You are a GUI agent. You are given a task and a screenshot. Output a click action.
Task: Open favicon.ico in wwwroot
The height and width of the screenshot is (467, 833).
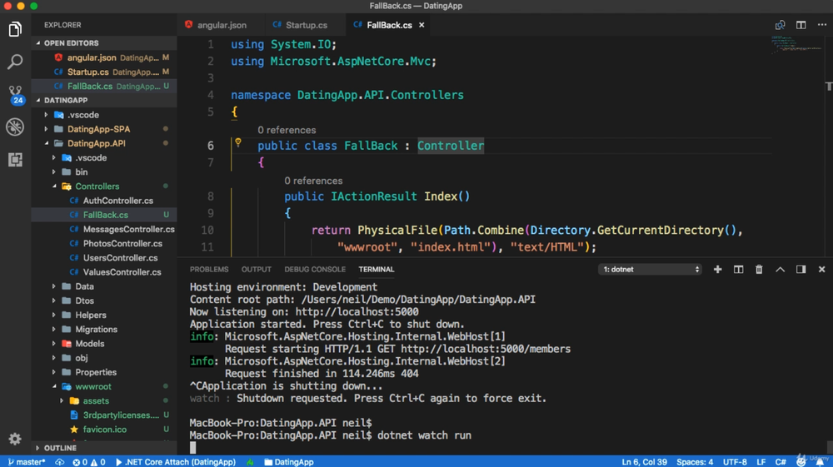tap(104, 430)
